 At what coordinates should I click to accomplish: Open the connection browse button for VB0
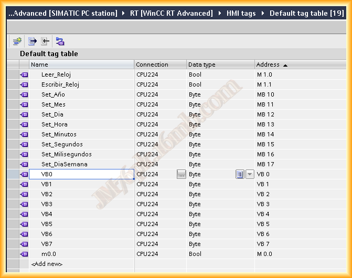(182, 174)
